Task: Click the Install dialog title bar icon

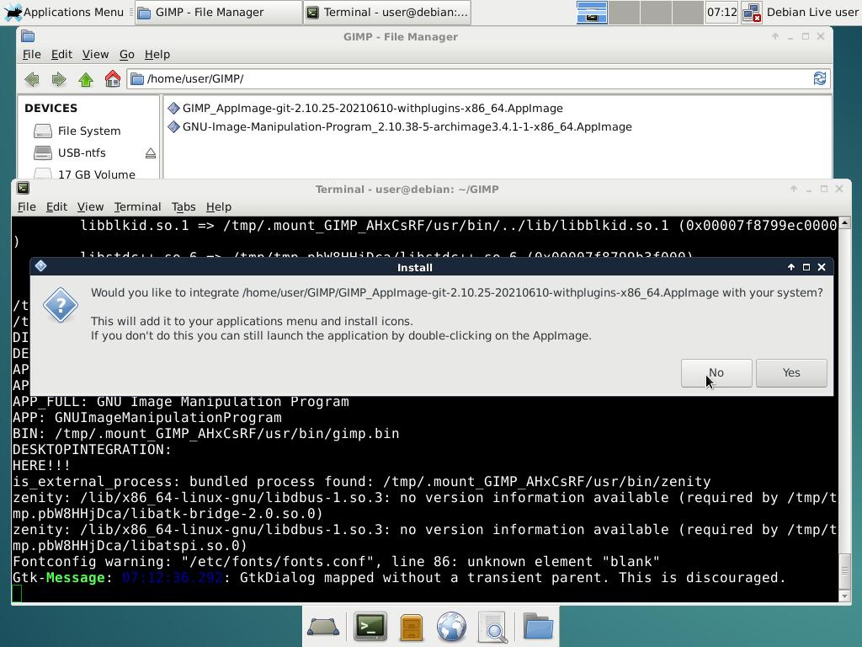Action: [40, 267]
